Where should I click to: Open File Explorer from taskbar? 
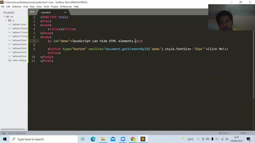[x=103, y=139]
